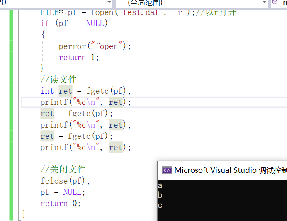Click output line 'c' in debug console
287x221 pixels.
(x=160, y=205)
